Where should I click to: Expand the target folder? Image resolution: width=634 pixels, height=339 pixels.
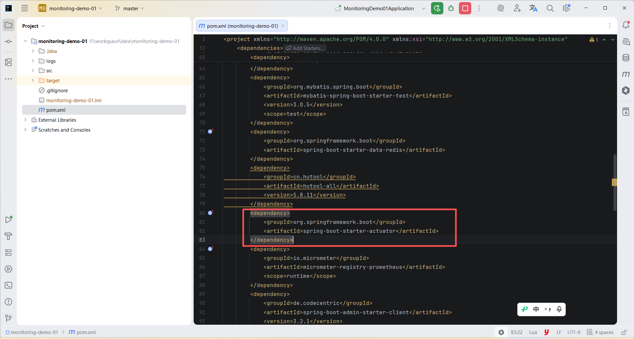point(33,80)
